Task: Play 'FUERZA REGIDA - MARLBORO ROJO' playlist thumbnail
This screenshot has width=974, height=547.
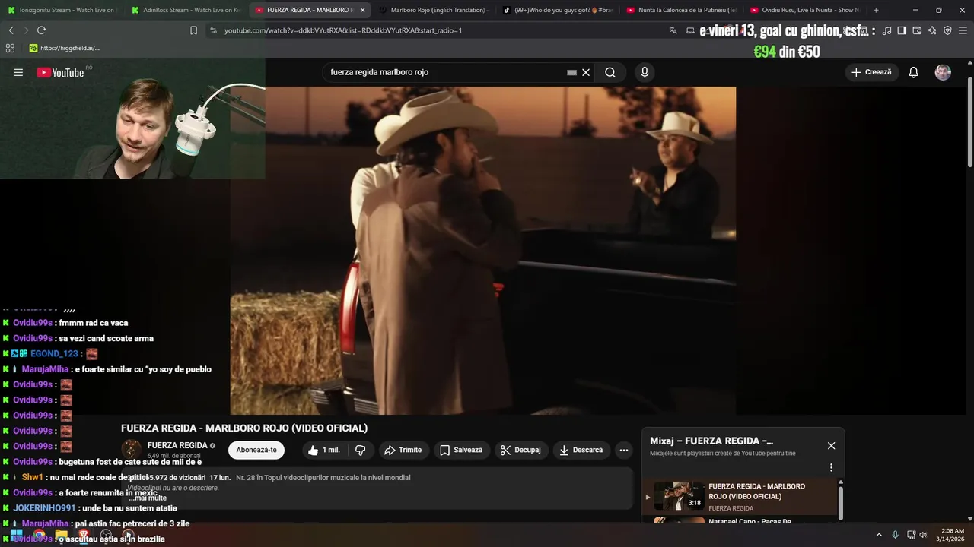Action: [679, 496]
